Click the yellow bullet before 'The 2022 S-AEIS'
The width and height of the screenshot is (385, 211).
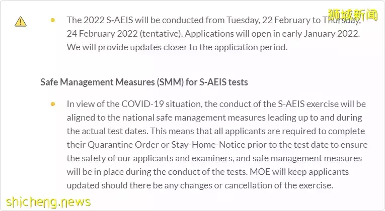pos(53,20)
